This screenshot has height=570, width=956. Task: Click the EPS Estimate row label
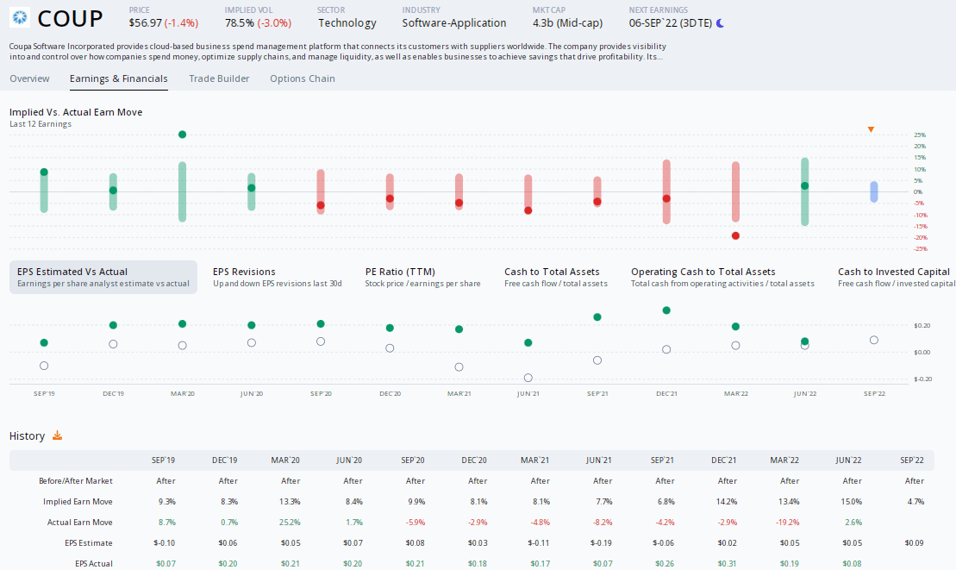pyautogui.click(x=89, y=543)
